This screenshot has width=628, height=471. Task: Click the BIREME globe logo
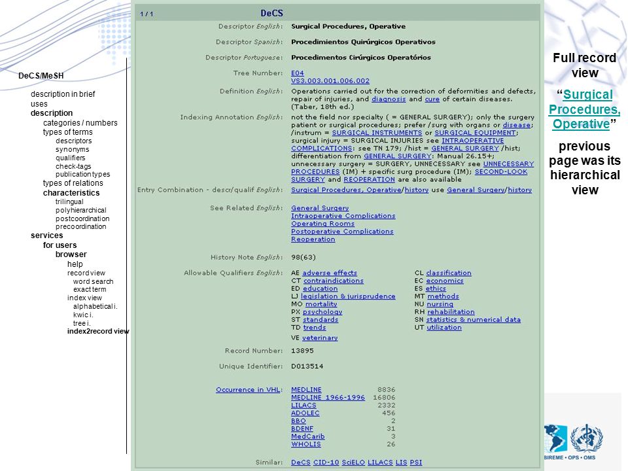click(x=556, y=438)
